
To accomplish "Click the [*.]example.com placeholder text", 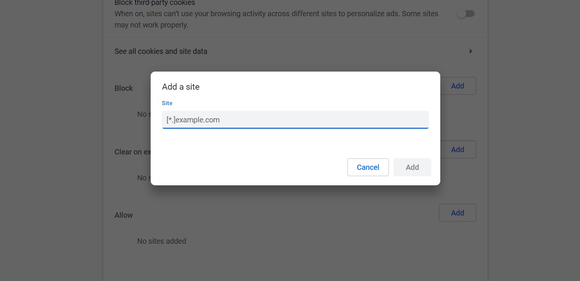I will 193,120.
